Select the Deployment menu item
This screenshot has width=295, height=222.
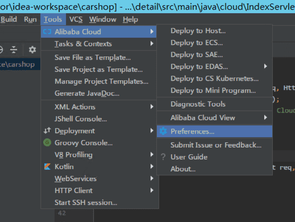[98, 131]
